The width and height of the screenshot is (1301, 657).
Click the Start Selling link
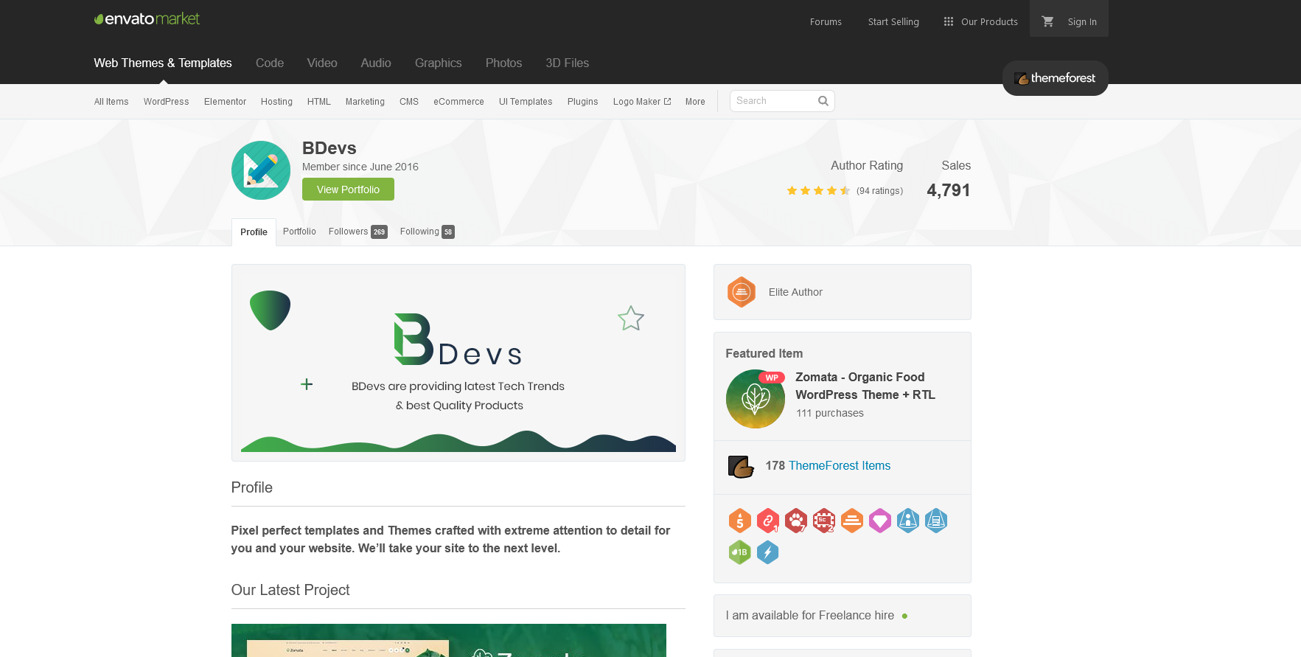tap(893, 22)
